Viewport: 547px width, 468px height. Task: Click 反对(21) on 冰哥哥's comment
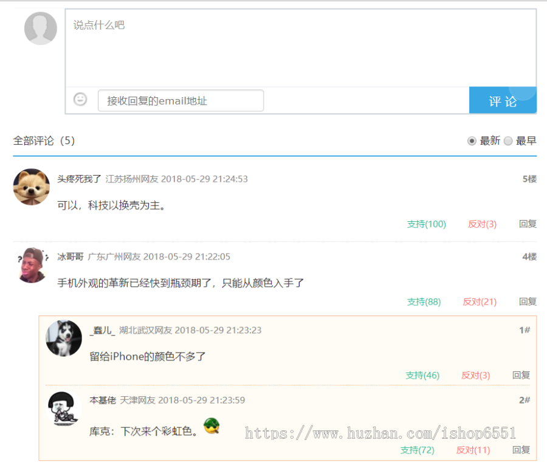click(x=481, y=301)
